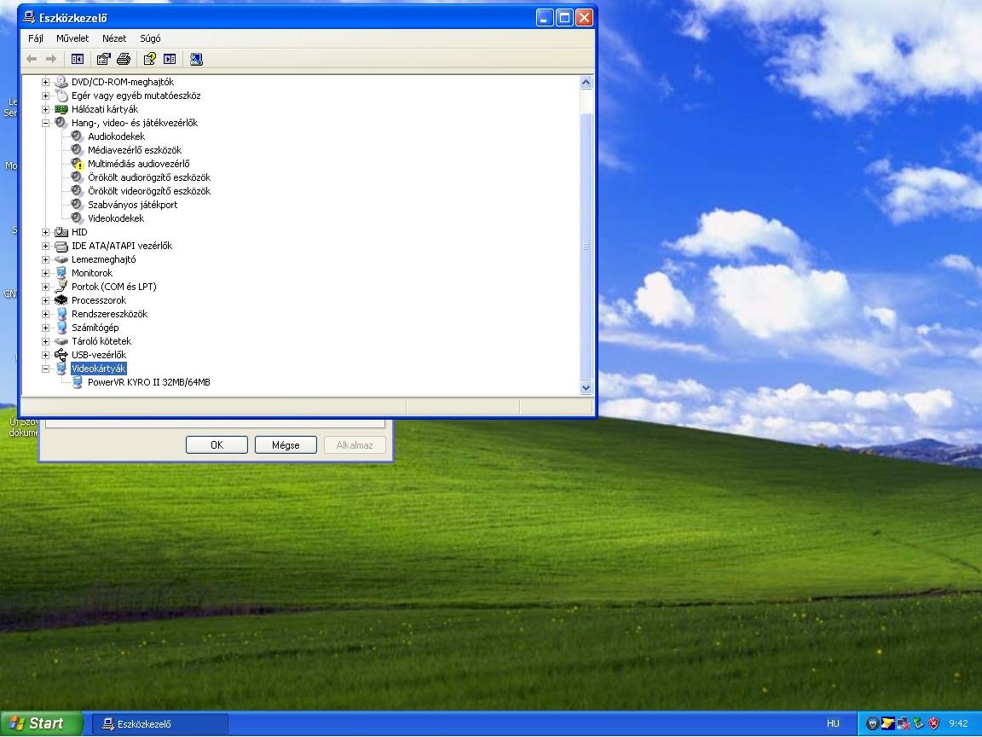Click the PowerVR KYRO II display adapter icon
Screen dimensions: 982x737
click(x=77, y=382)
